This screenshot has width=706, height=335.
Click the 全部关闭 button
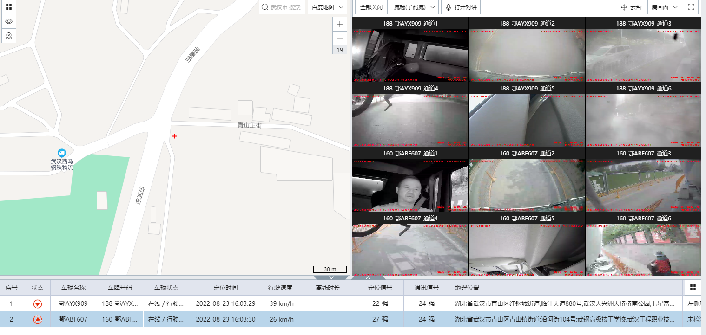tap(371, 7)
